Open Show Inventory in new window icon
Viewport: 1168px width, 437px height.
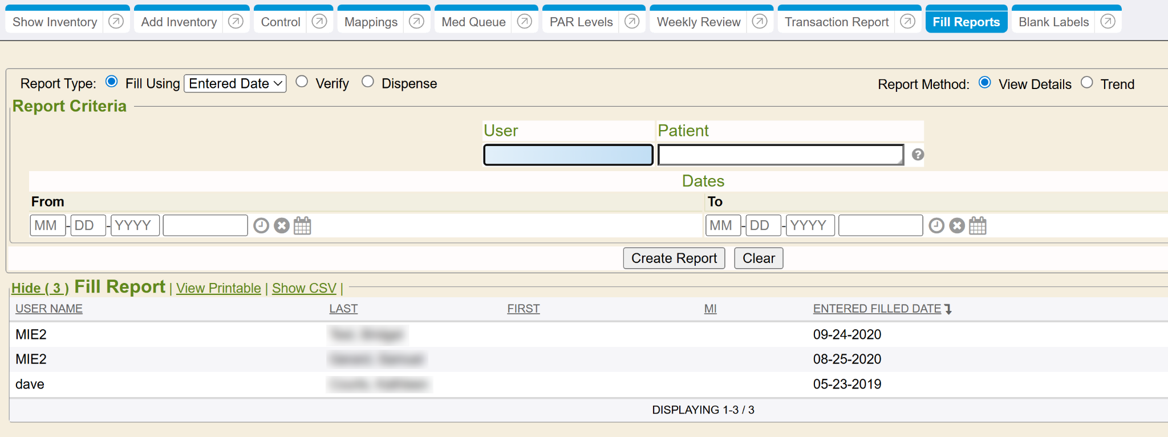(x=116, y=22)
